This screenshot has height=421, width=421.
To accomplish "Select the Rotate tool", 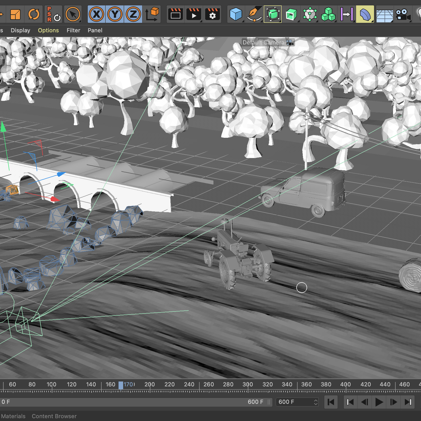I will pos(34,14).
